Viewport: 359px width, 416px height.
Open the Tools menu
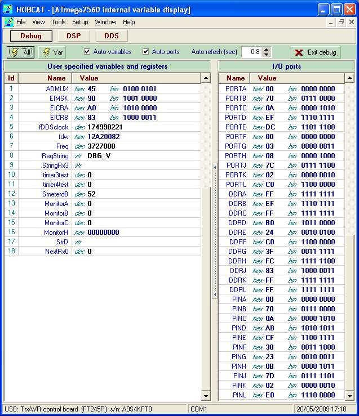pos(59,22)
